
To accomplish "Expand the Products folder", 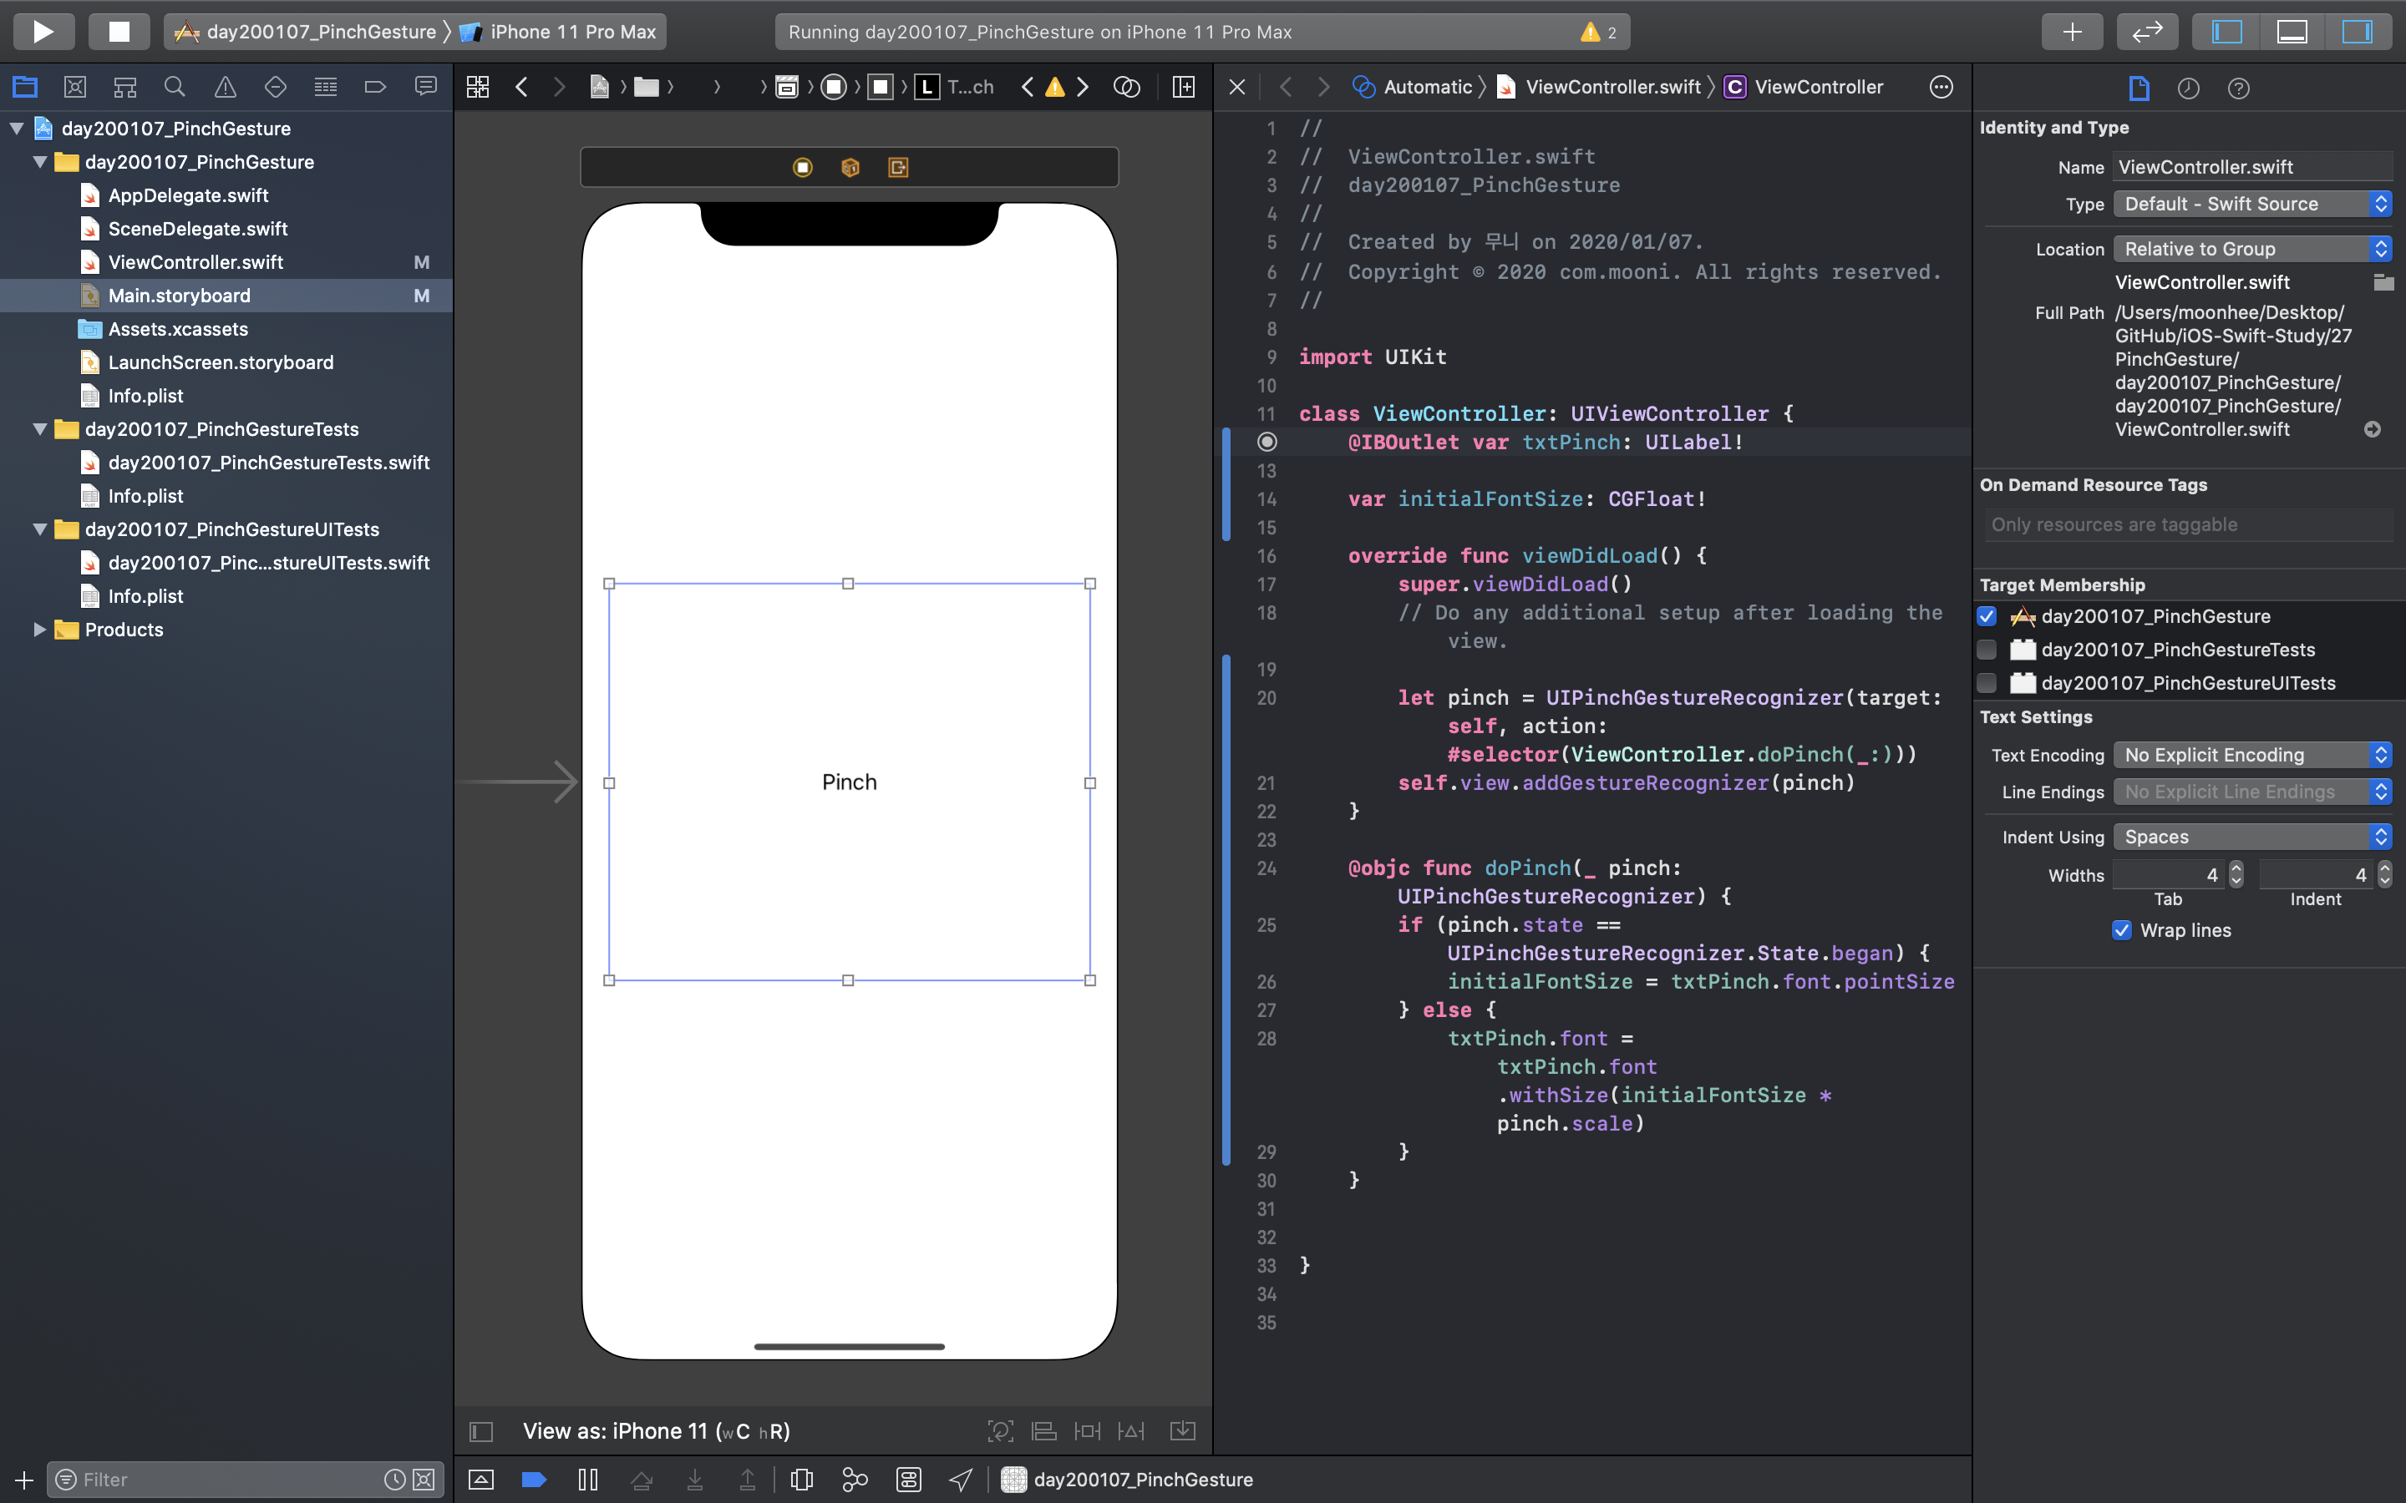I will pyautogui.click(x=40, y=630).
